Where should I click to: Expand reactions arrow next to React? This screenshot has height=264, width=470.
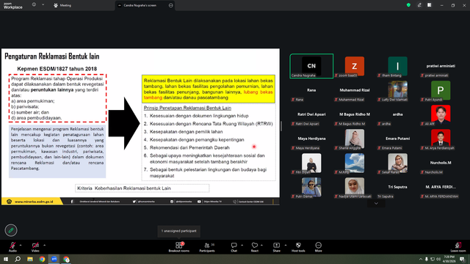(261, 245)
